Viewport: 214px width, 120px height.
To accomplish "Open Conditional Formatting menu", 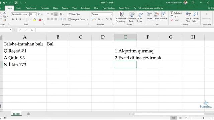I will point(121,17).
